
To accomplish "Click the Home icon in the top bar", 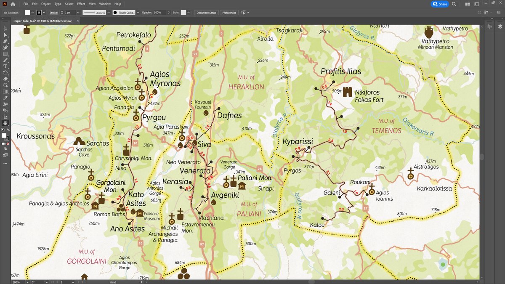I will click(13, 4).
